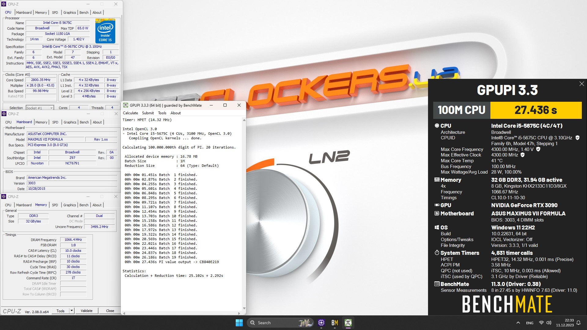Image resolution: width=587 pixels, height=330 pixels.
Task: Click Batch 10 finished line in GPUPI
Action: (x=161, y=216)
